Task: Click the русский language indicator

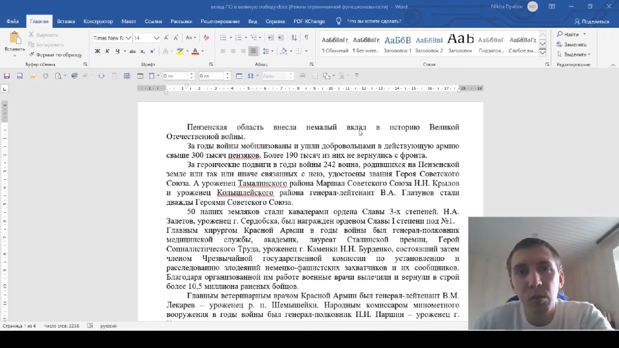Action: point(108,326)
